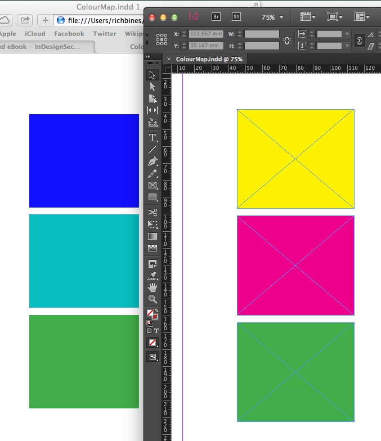Set formatting affects container
381x441 pixels.
(x=149, y=331)
